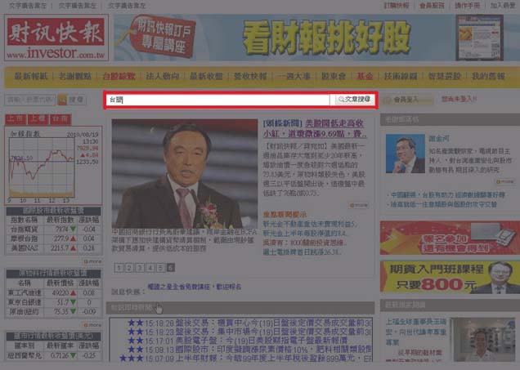This screenshot has width=520, height=370.
Task: Go to slideshow page 3
Action: coord(140,268)
